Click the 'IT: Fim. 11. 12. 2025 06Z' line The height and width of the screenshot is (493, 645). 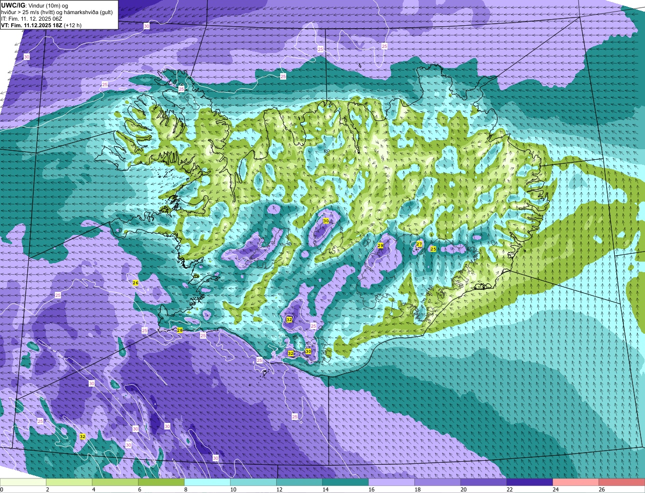[31, 19]
